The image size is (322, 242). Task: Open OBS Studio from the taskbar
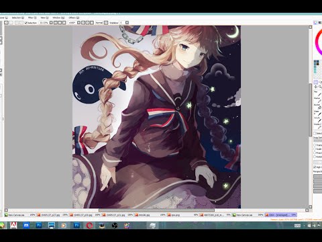(115, 225)
